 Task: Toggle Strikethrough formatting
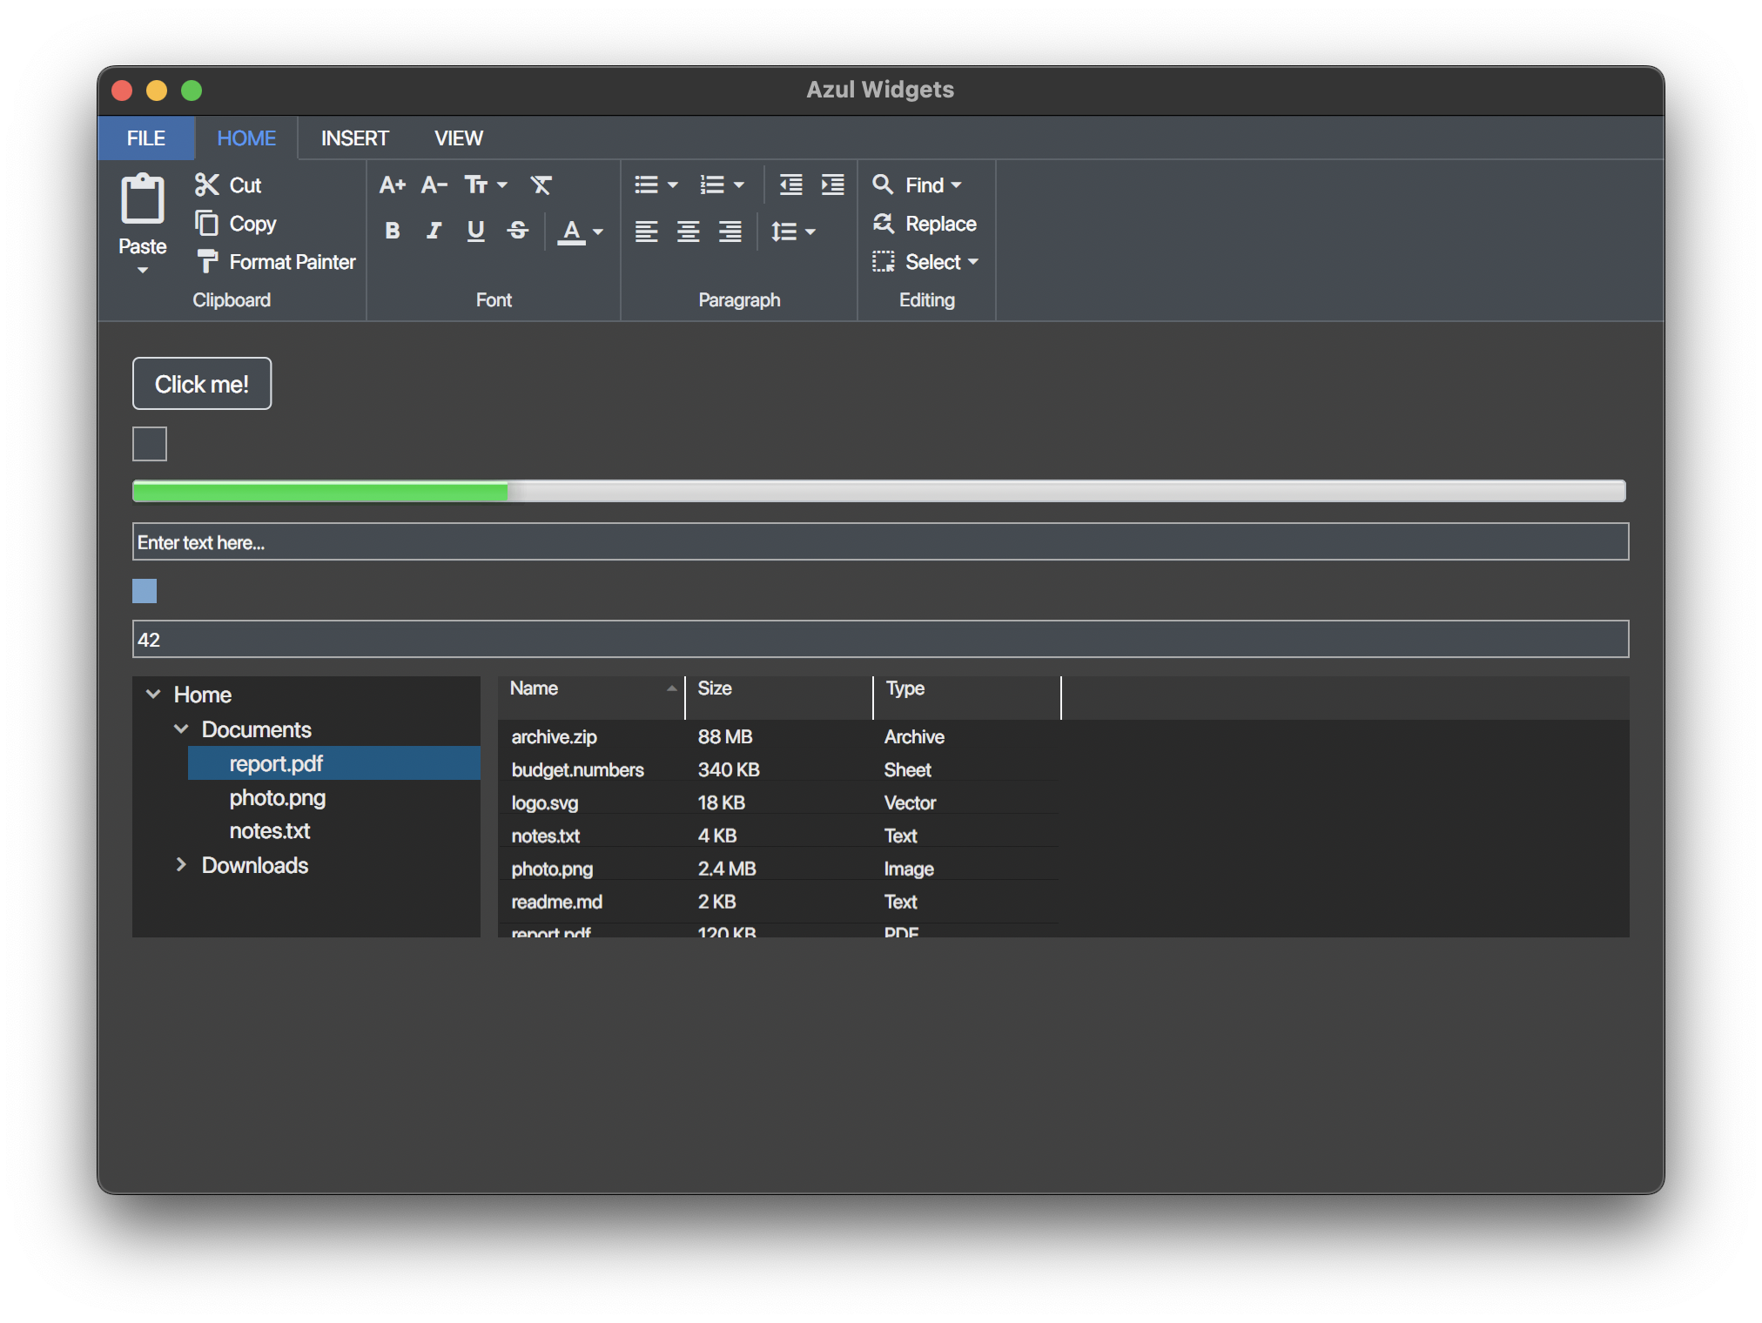[518, 231]
